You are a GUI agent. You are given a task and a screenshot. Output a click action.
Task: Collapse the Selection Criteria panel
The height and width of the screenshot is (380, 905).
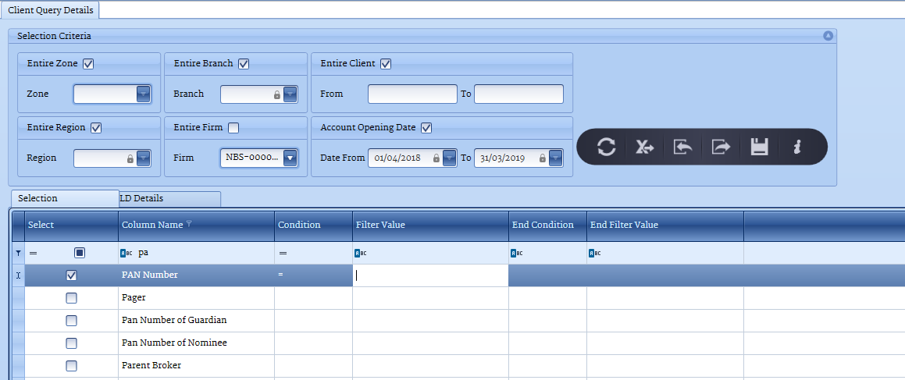click(x=828, y=36)
